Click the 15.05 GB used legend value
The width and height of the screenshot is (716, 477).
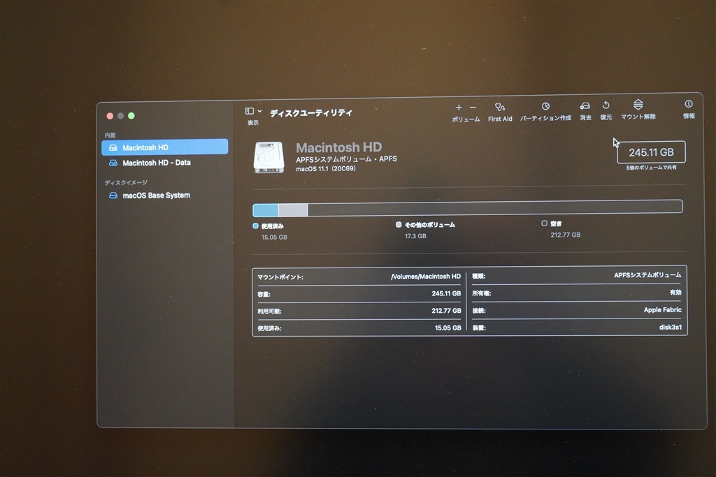(x=274, y=237)
